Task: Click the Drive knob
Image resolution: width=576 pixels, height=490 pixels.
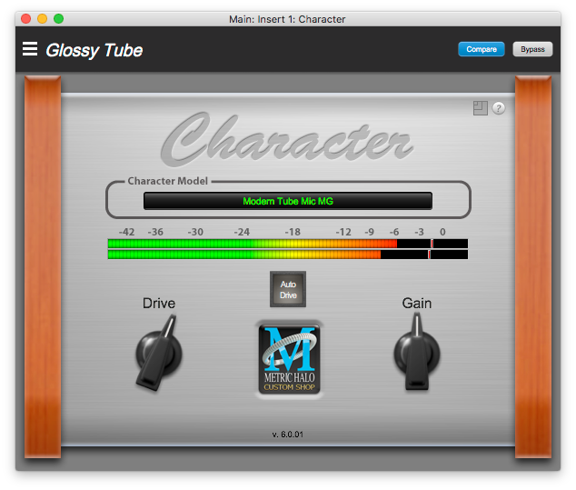Action: (158, 351)
